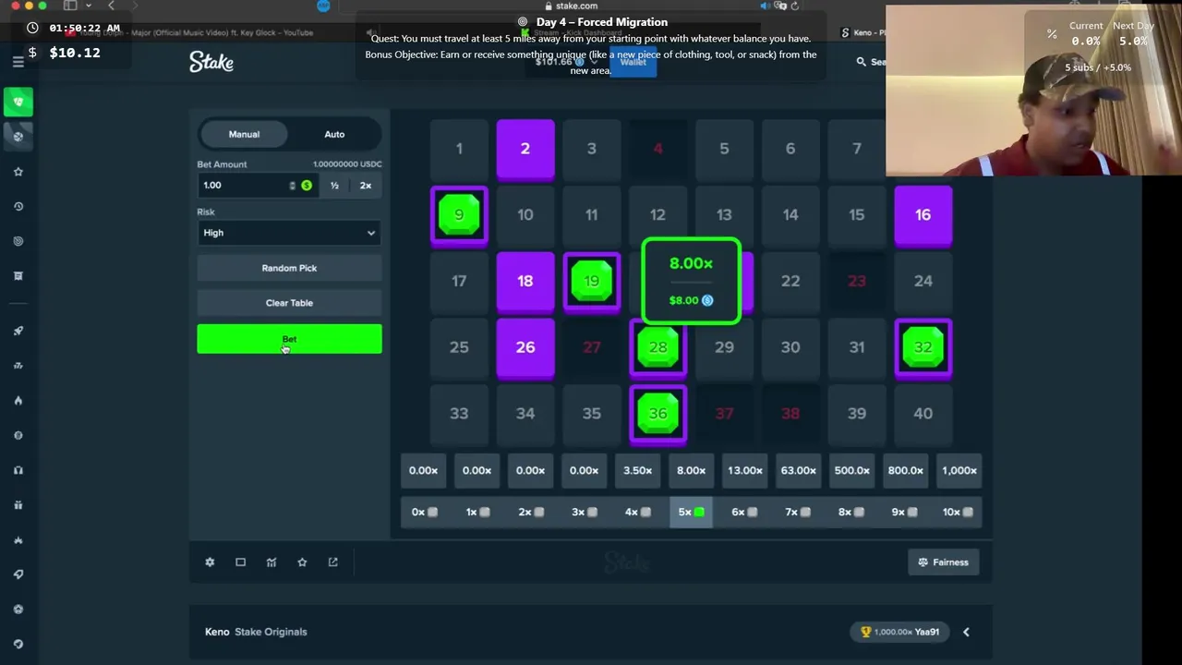Viewport: 1182px width, 665px height.
Task: Open the headset live support icon
Action: point(18,470)
